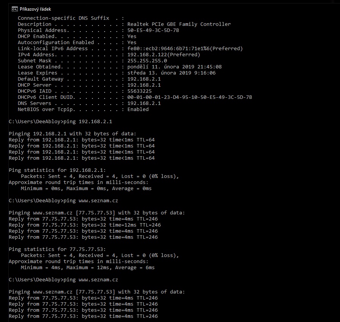This screenshot has width=340, height=322.
Task: Click the Command Prompt icon in title bar
Action: tap(14, 9)
